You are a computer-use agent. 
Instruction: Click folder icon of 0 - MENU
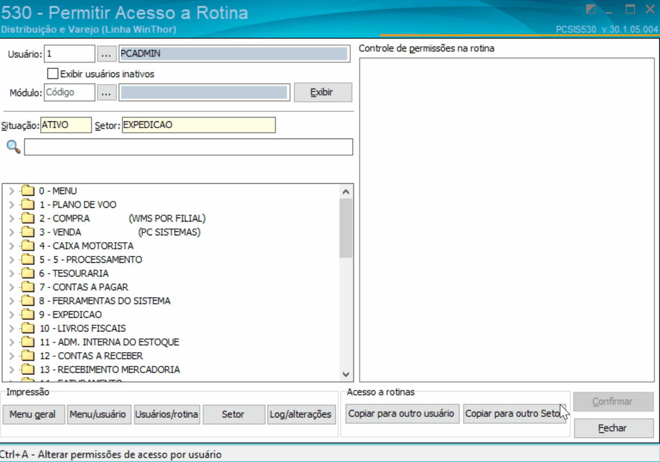(x=27, y=191)
